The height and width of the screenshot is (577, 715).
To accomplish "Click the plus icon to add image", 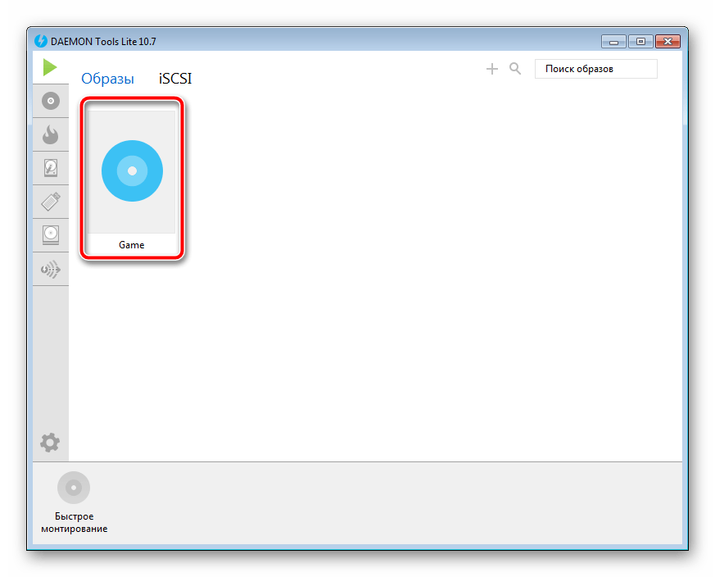I will [492, 69].
